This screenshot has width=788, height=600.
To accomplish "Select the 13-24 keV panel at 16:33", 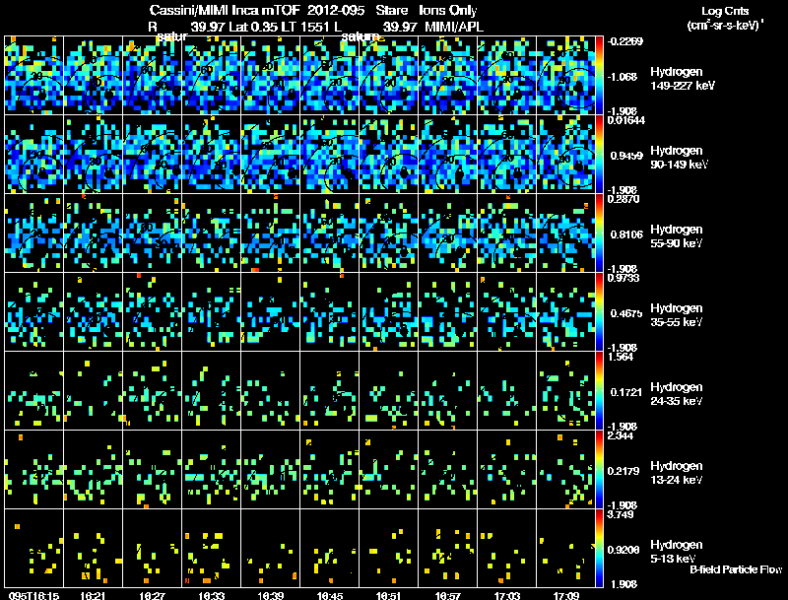I will click(x=211, y=469).
